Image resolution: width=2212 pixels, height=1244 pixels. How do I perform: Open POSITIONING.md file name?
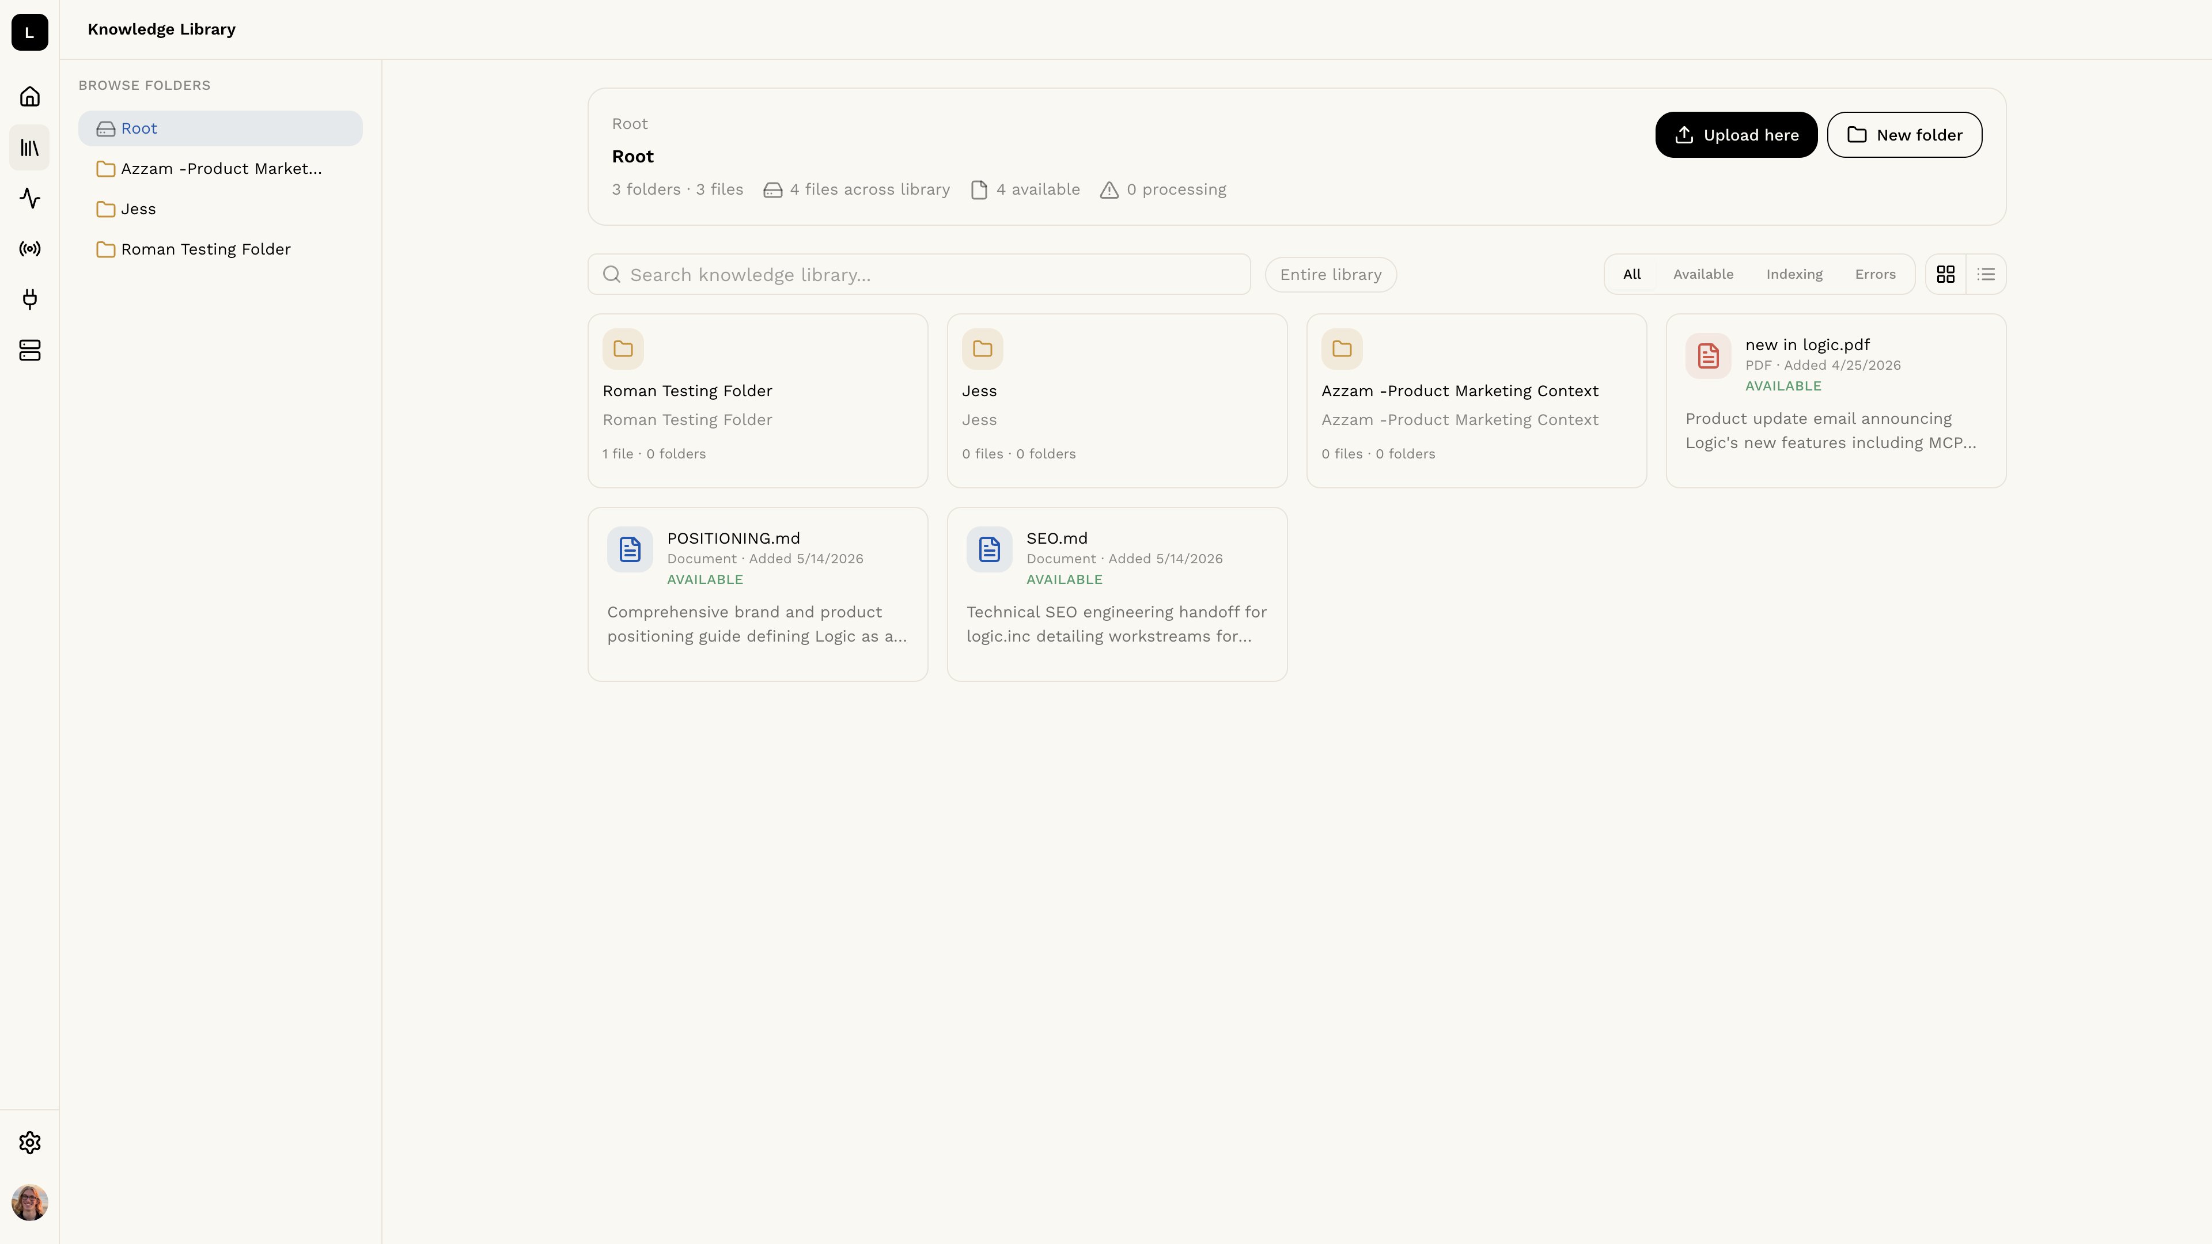tap(733, 538)
